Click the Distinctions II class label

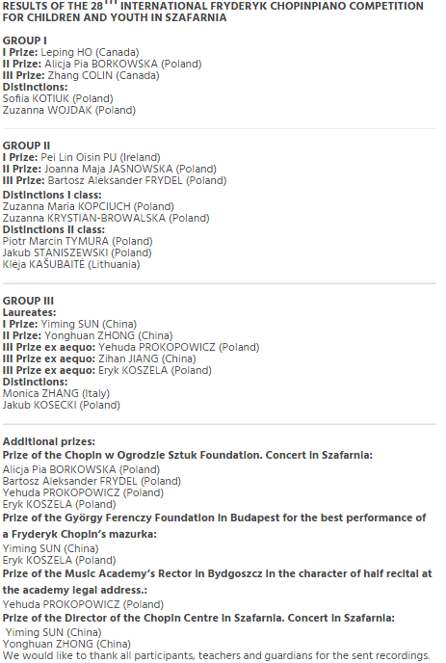[x=54, y=229]
